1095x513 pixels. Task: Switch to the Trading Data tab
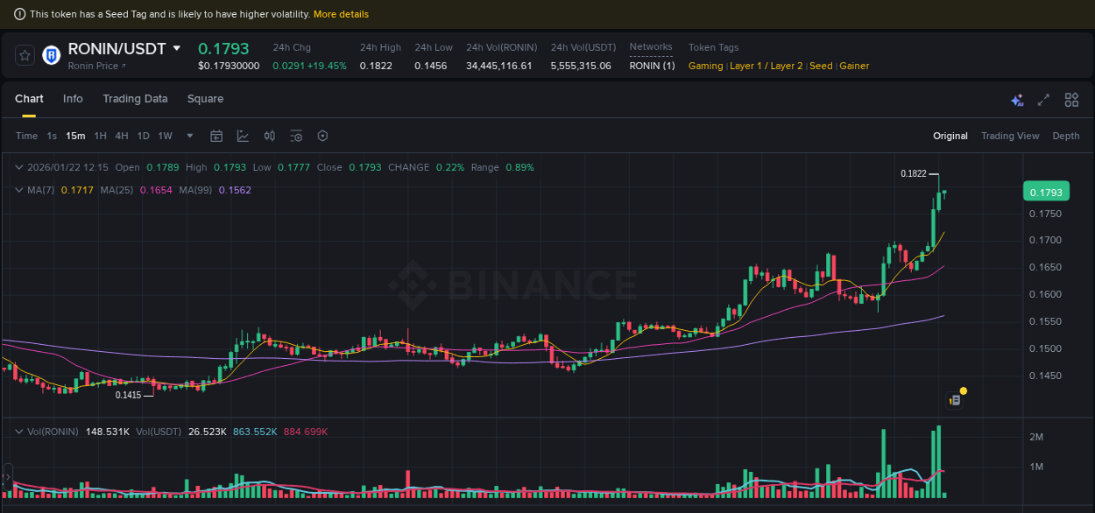tap(135, 99)
